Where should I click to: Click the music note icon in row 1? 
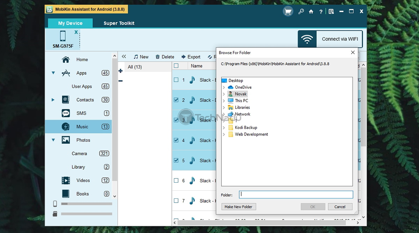coord(192,80)
